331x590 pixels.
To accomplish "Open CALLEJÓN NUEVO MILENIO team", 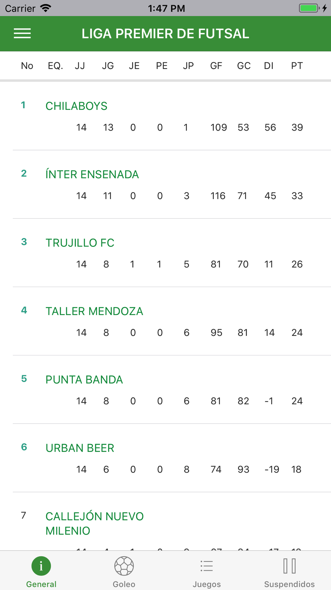I will (94, 523).
